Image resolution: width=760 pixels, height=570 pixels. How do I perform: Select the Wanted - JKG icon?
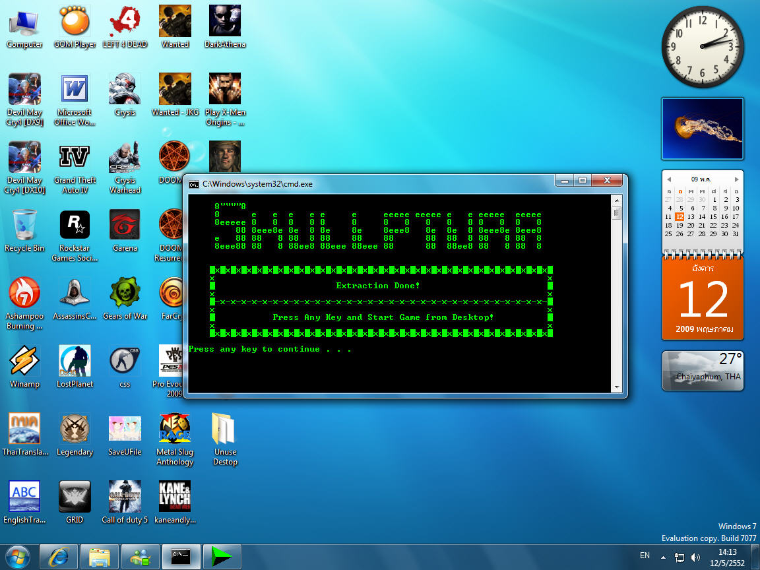click(175, 96)
